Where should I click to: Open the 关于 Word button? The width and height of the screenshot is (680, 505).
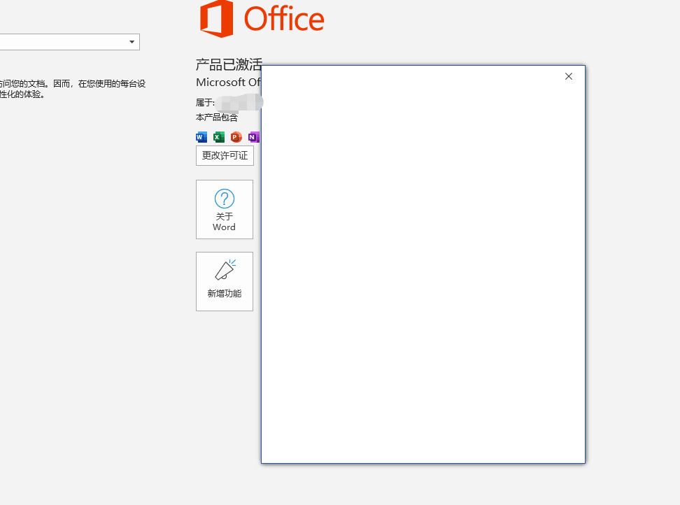click(x=224, y=209)
